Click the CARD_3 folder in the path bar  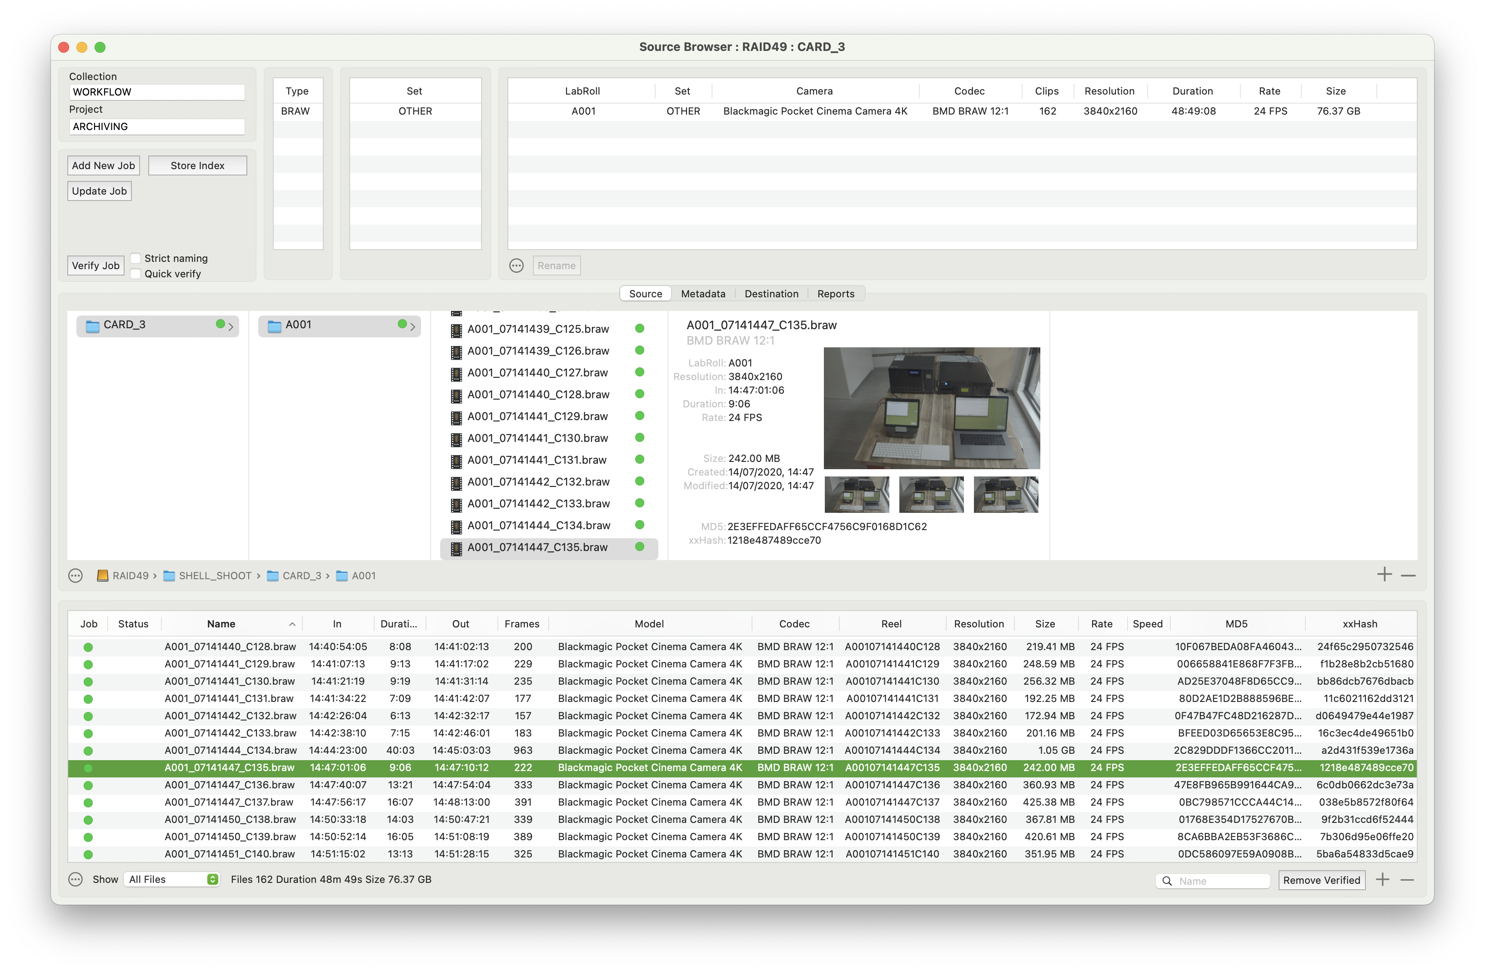(x=294, y=576)
